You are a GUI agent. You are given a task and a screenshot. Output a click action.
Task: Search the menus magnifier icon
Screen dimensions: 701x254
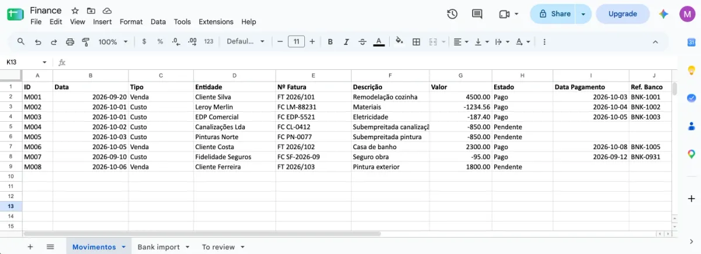[x=21, y=42]
